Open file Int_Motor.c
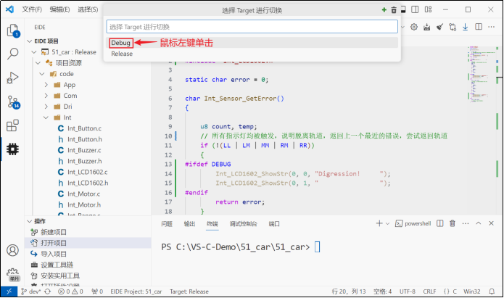Image resolution: width=504 pixels, height=298 pixels. [x=83, y=194]
